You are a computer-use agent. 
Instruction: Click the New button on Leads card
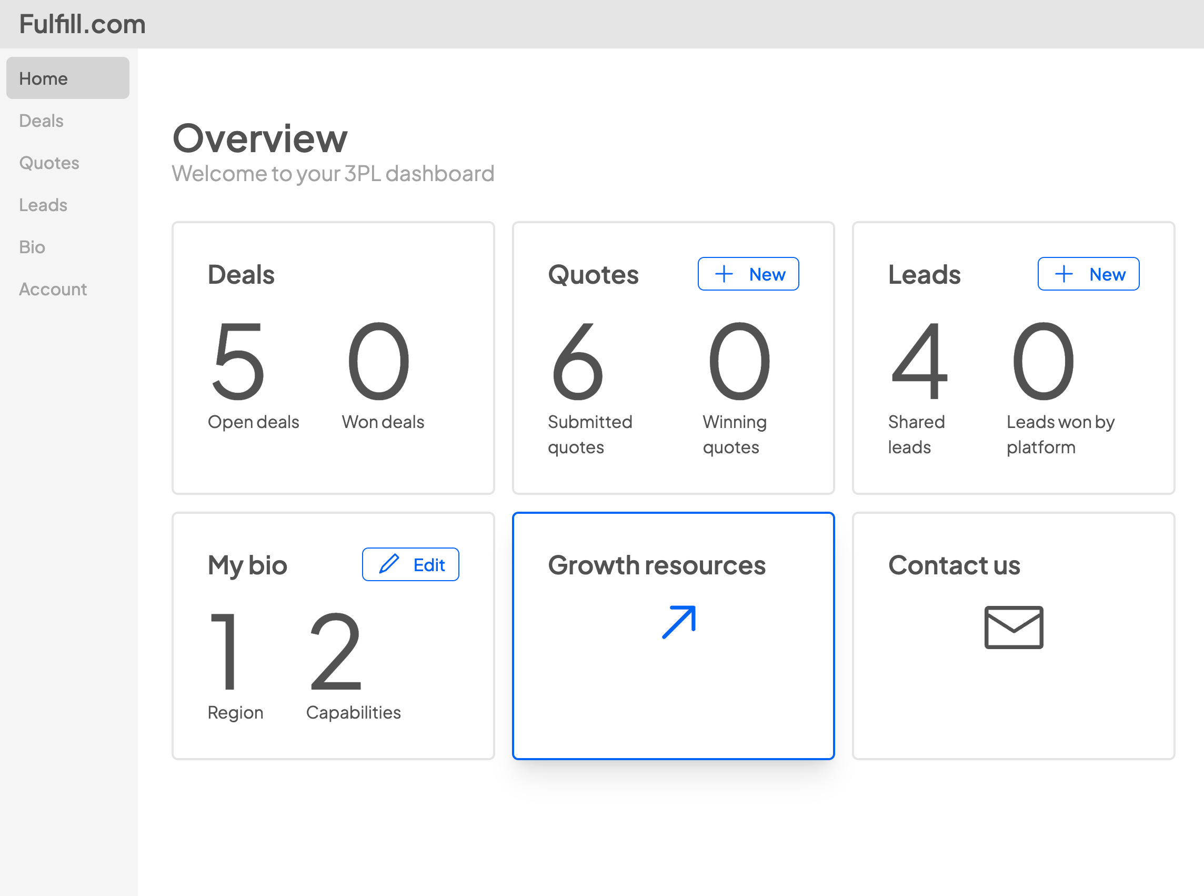[1088, 274]
